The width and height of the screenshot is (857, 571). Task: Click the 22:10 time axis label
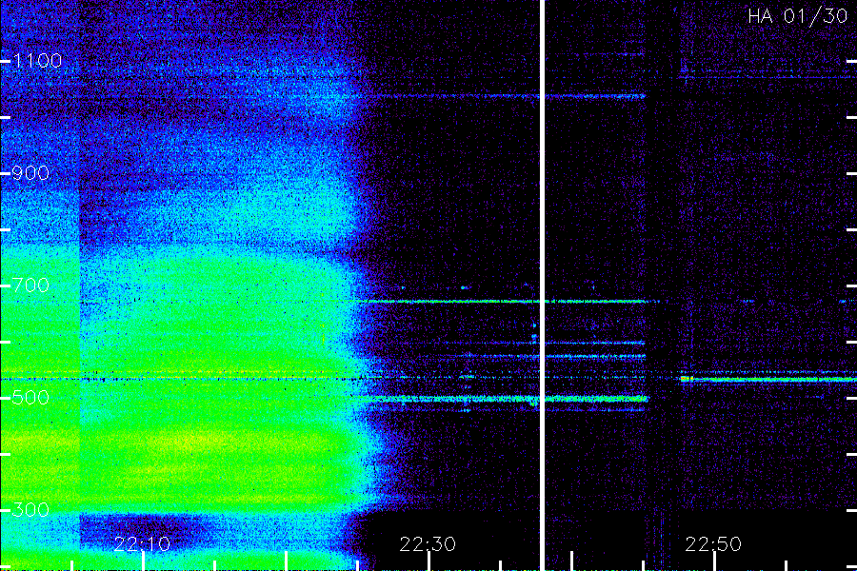tap(142, 544)
